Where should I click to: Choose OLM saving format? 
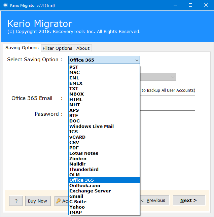click(x=104, y=175)
